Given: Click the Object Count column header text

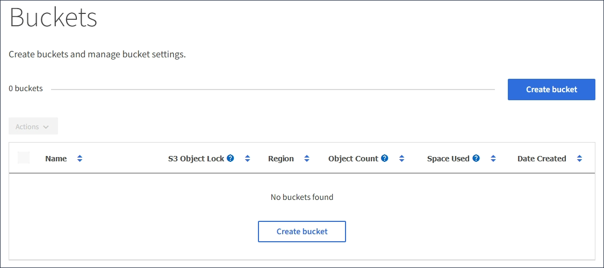Looking at the screenshot, I should [353, 159].
